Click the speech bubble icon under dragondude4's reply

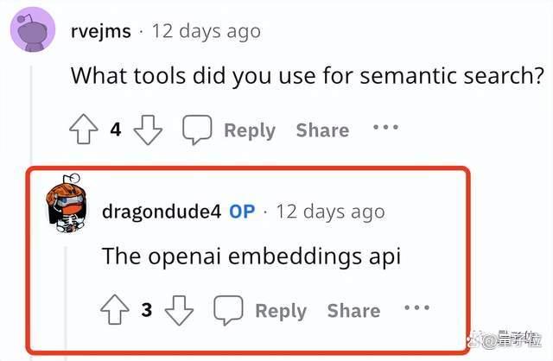228,310
